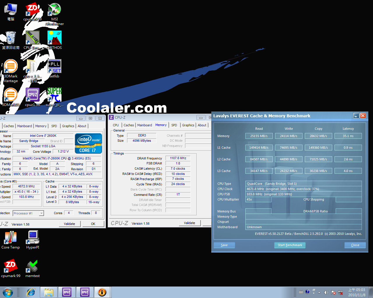Launch CPU-Tweaker memory chip shortcut

pos(32,40)
